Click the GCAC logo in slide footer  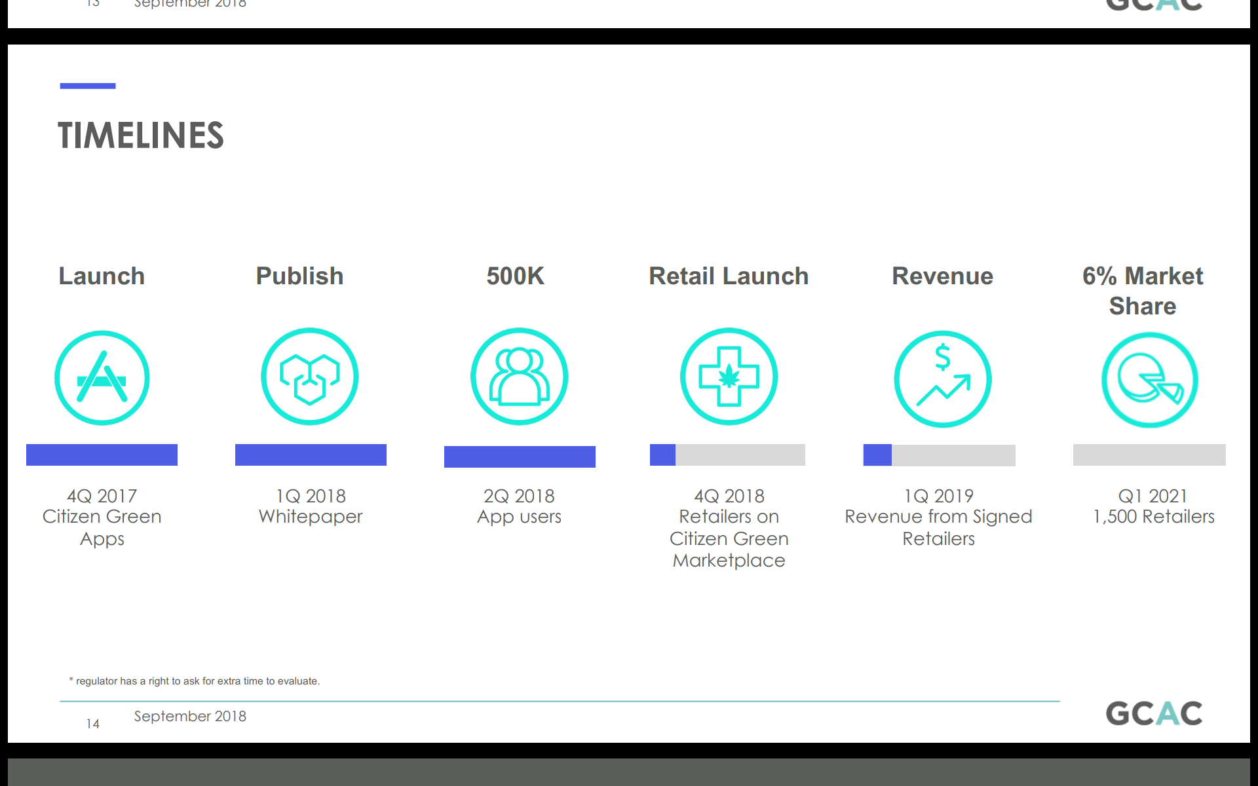(1154, 713)
